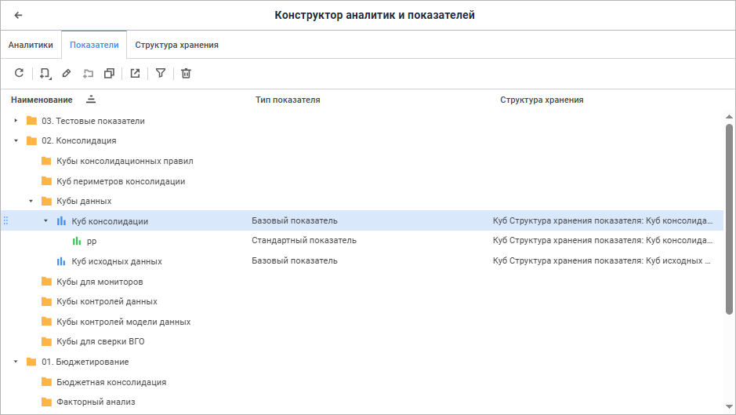The image size is (736, 415).
Task: Click the pencil edit icon
Action: click(67, 74)
